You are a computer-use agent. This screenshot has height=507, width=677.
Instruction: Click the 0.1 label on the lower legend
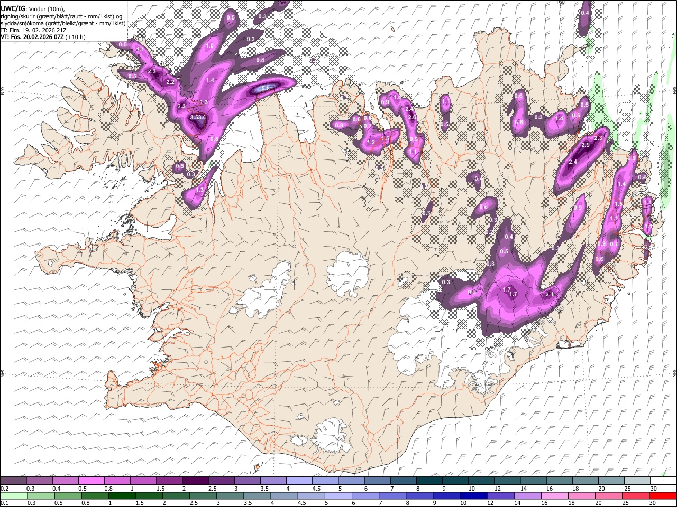(x=4, y=503)
